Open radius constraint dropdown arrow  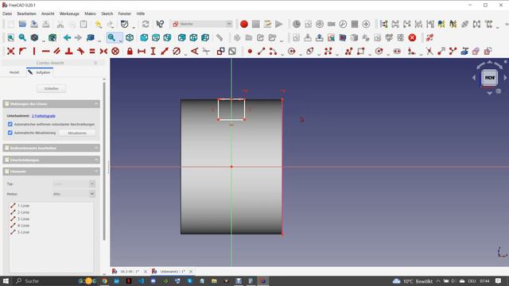[185, 54]
